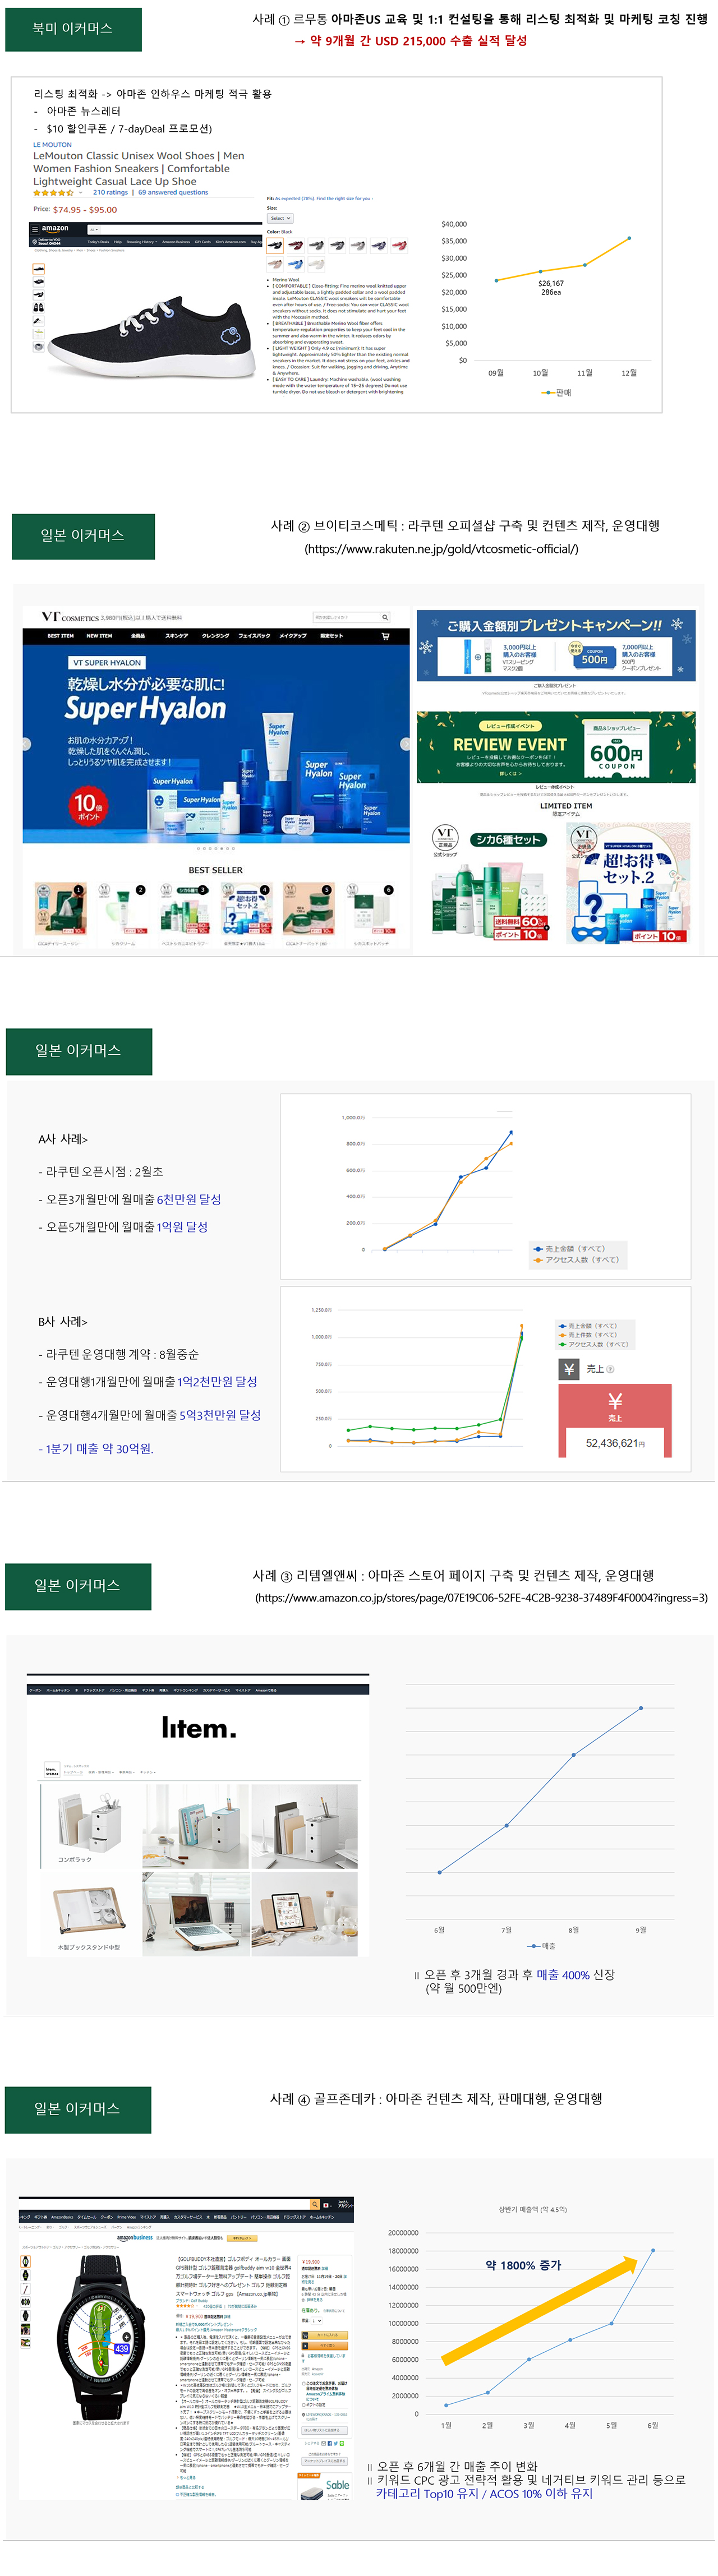Open the 210 ratings link
Screen dimensions: 718x2576
click(x=110, y=193)
